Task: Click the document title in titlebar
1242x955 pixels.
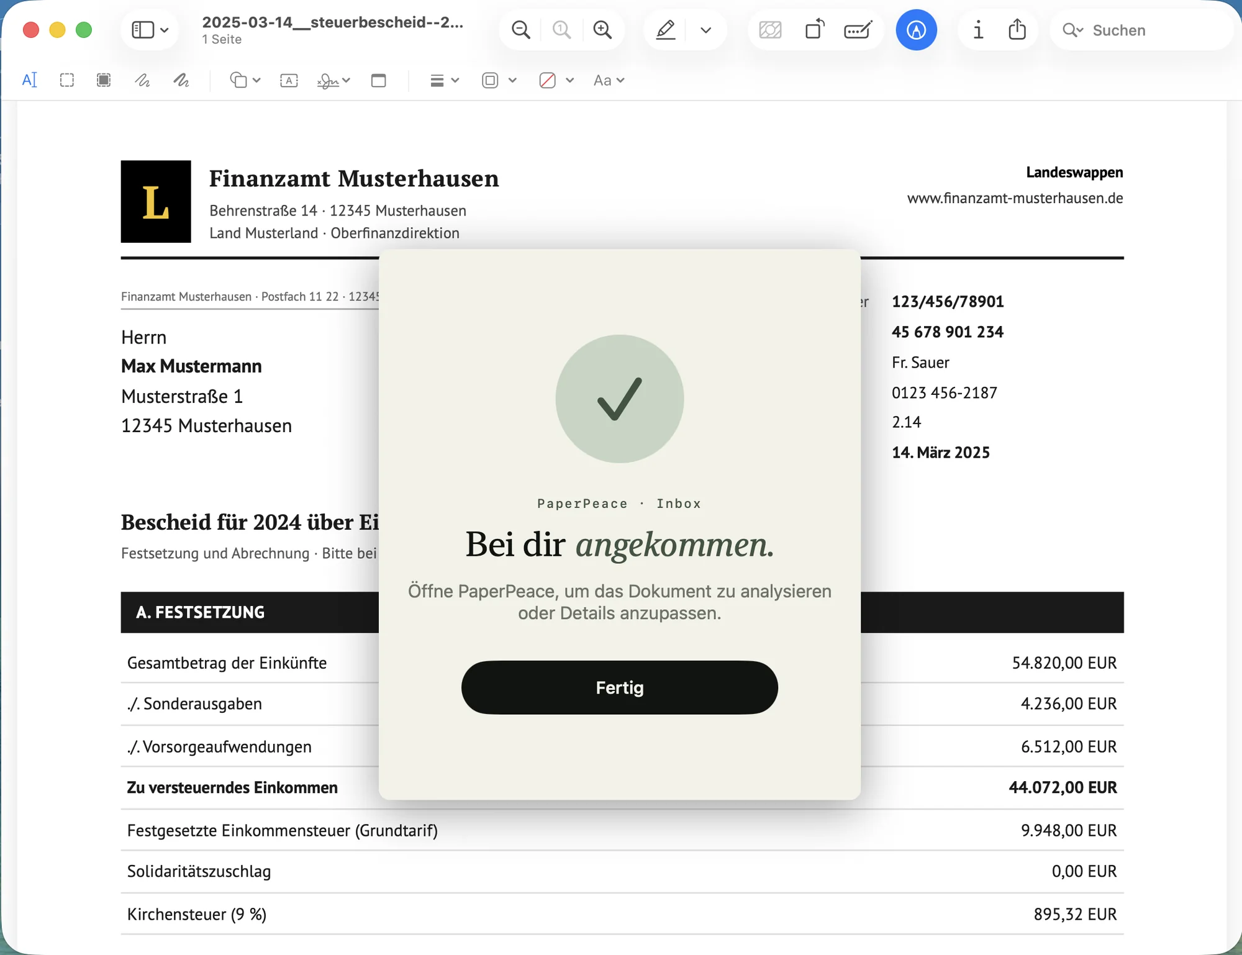Action: click(x=332, y=22)
